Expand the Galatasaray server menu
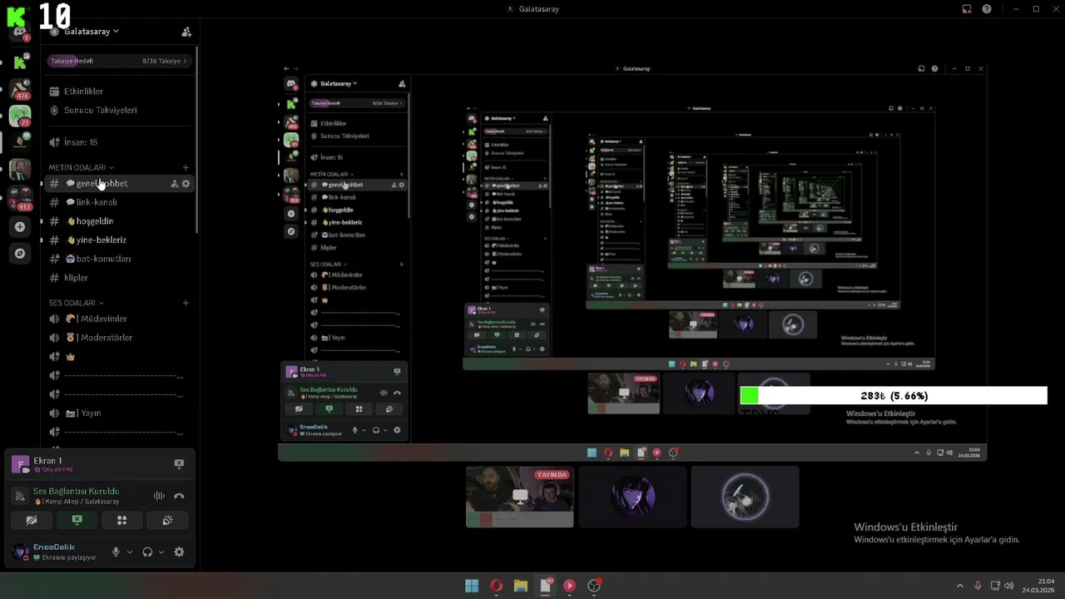Image resolution: width=1065 pixels, height=599 pixels. point(92,32)
